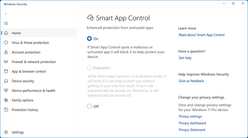Click the 'Learn more' heading
This screenshot has width=248, height=138.
(x=187, y=28)
